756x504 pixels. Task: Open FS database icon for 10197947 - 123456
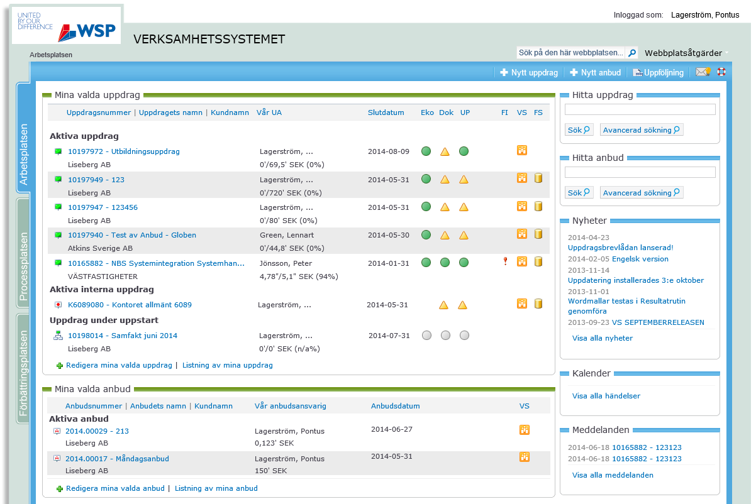click(x=538, y=206)
